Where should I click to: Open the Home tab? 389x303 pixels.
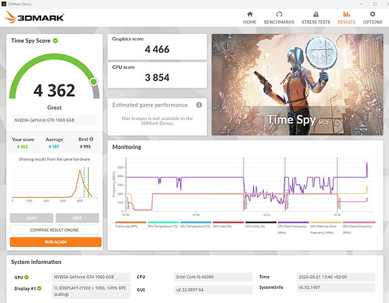[x=250, y=18]
